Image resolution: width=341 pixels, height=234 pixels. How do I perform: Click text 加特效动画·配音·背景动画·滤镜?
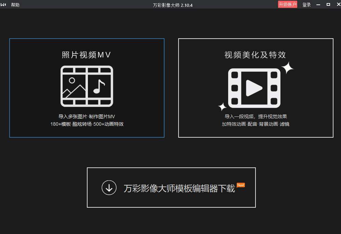(x=255, y=124)
